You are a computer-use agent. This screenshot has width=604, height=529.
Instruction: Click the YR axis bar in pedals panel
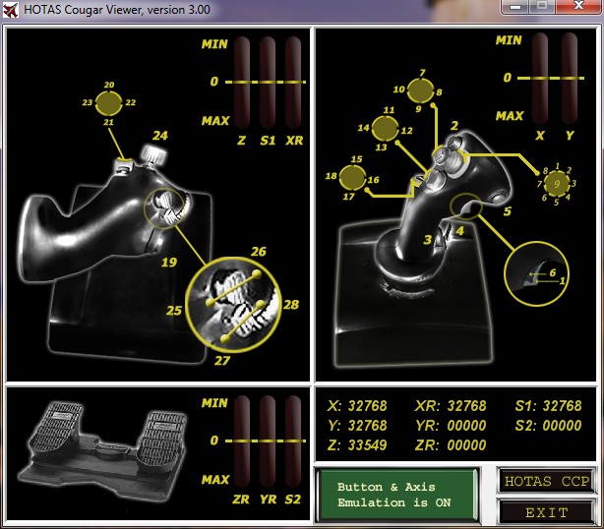pos(268,441)
